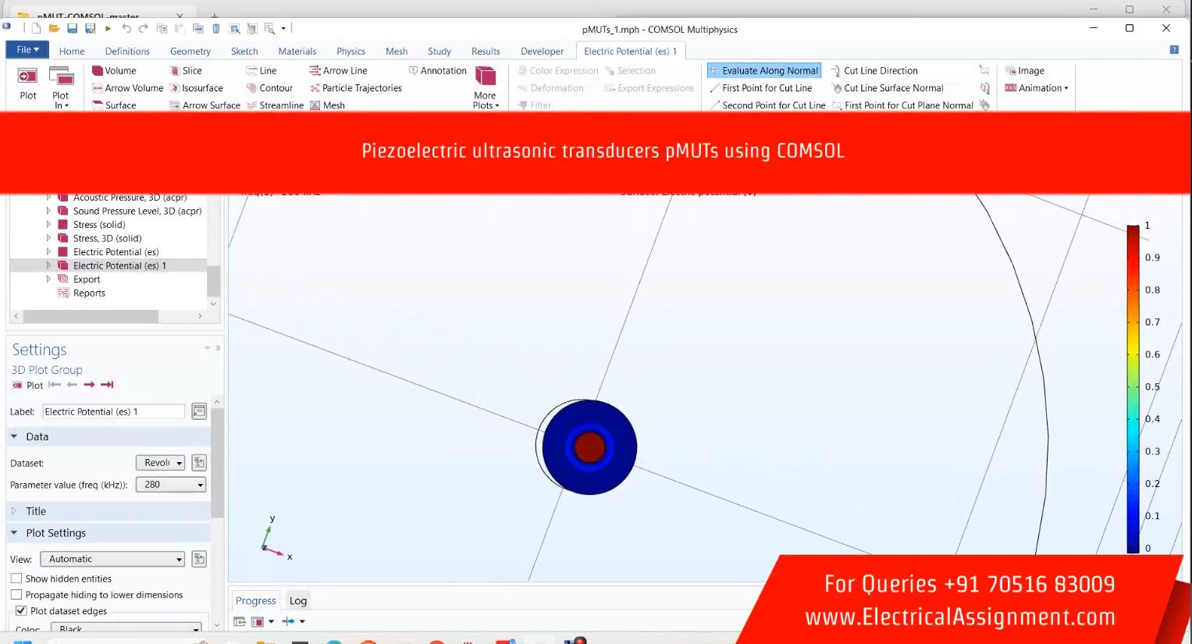Viewport: 1192px width, 644px height.
Task: Uncheck Plot dataset edges
Action: click(21, 611)
